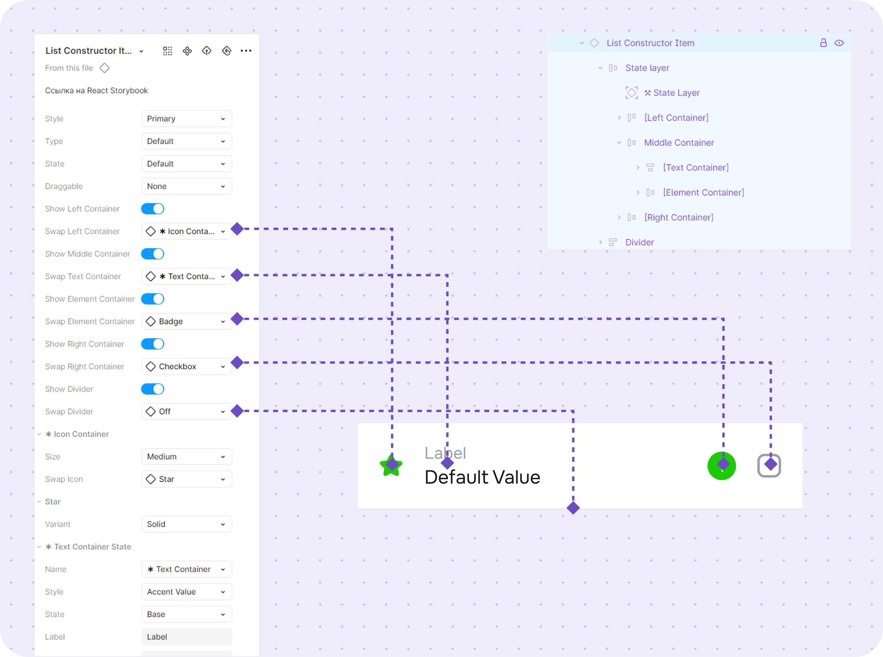Image resolution: width=883 pixels, height=657 pixels.
Task: Toggle Show Middle Container switch
Action: tap(153, 254)
